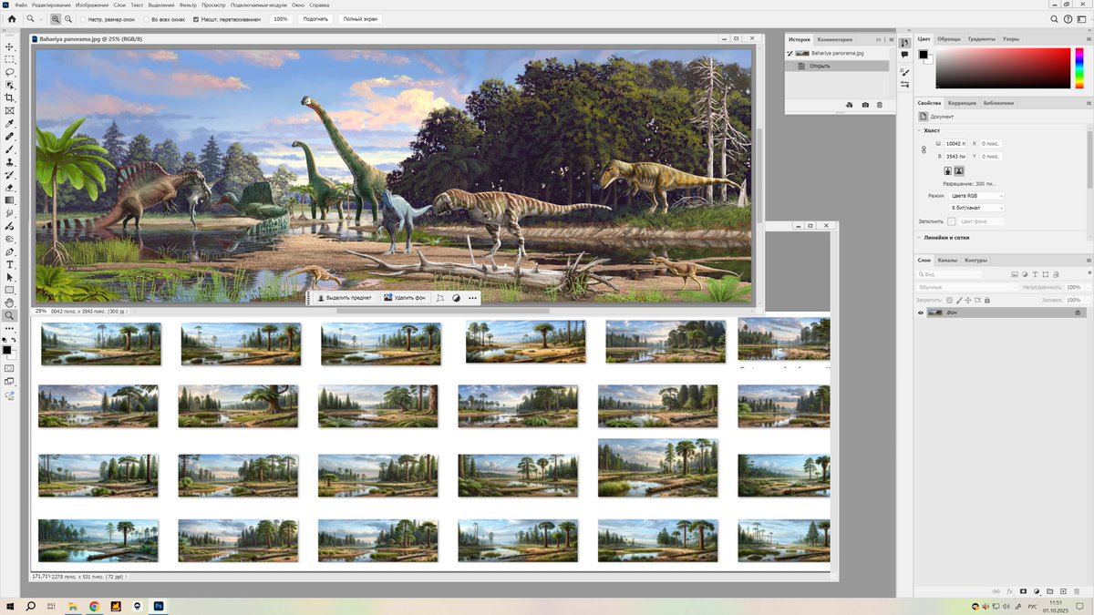Screen dimensions: 1094x615
Task: Select the Rectangular Marquee tool
Action: coord(10,59)
